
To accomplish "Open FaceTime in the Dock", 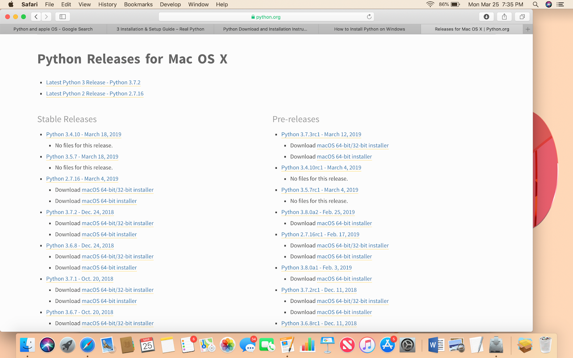I will tap(268, 345).
